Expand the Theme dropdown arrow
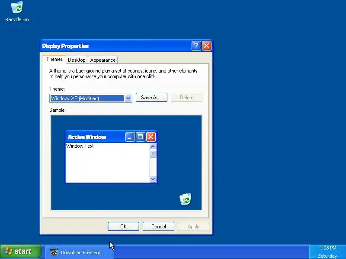 128,98
